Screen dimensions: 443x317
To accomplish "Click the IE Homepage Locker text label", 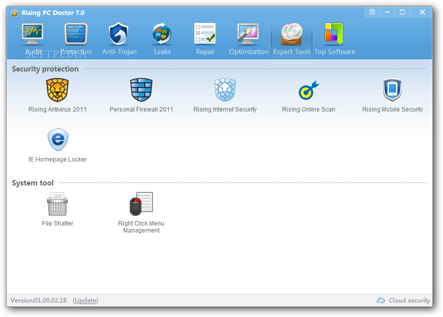I will pos(57,159).
